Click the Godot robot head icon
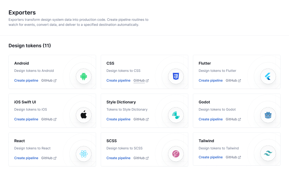This screenshot has width=289, height=171. [268, 115]
